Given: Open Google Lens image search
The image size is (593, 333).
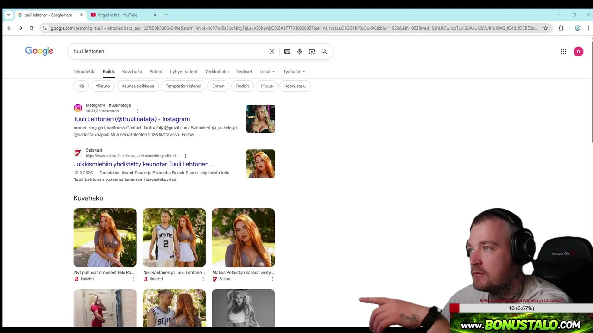Looking at the screenshot, I should pyautogui.click(x=312, y=51).
